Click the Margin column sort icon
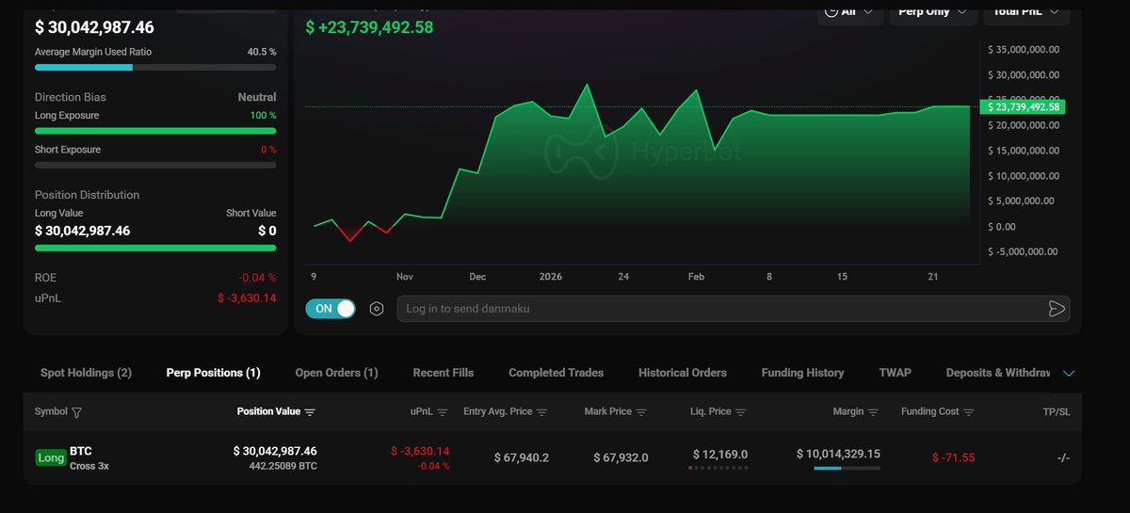The image size is (1130, 513). [873, 412]
